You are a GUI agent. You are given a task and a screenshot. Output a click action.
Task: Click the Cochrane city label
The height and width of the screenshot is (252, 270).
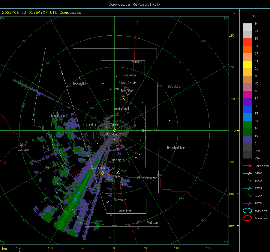coord(98,168)
